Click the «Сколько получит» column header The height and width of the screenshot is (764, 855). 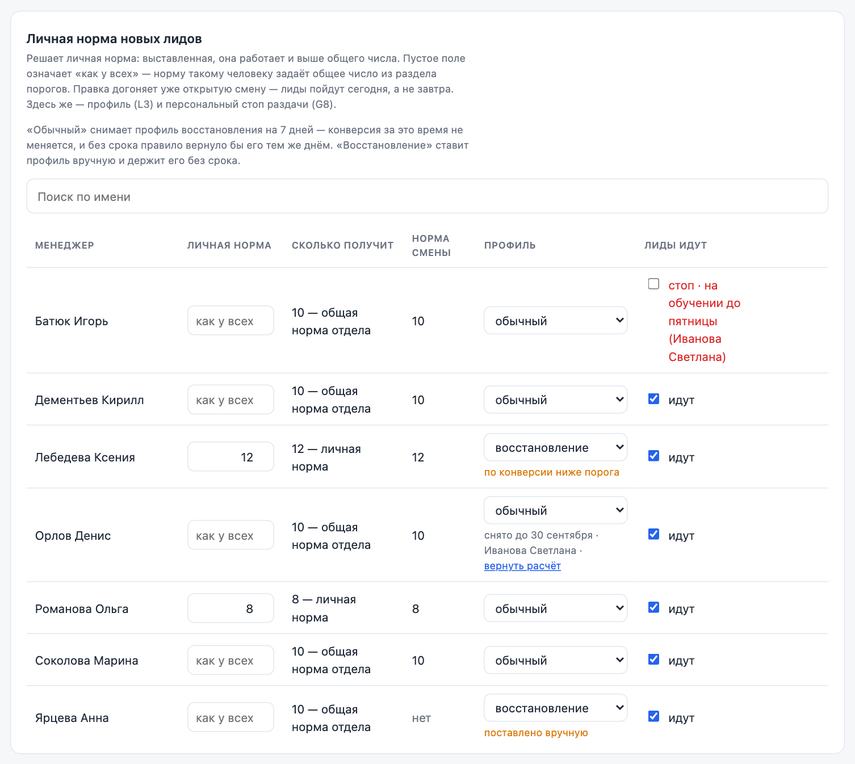click(x=342, y=245)
